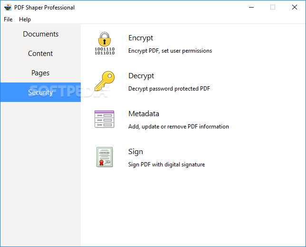Click 'Decrypt password protected PDF' description
The height and width of the screenshot is (247, 306).
169,89
